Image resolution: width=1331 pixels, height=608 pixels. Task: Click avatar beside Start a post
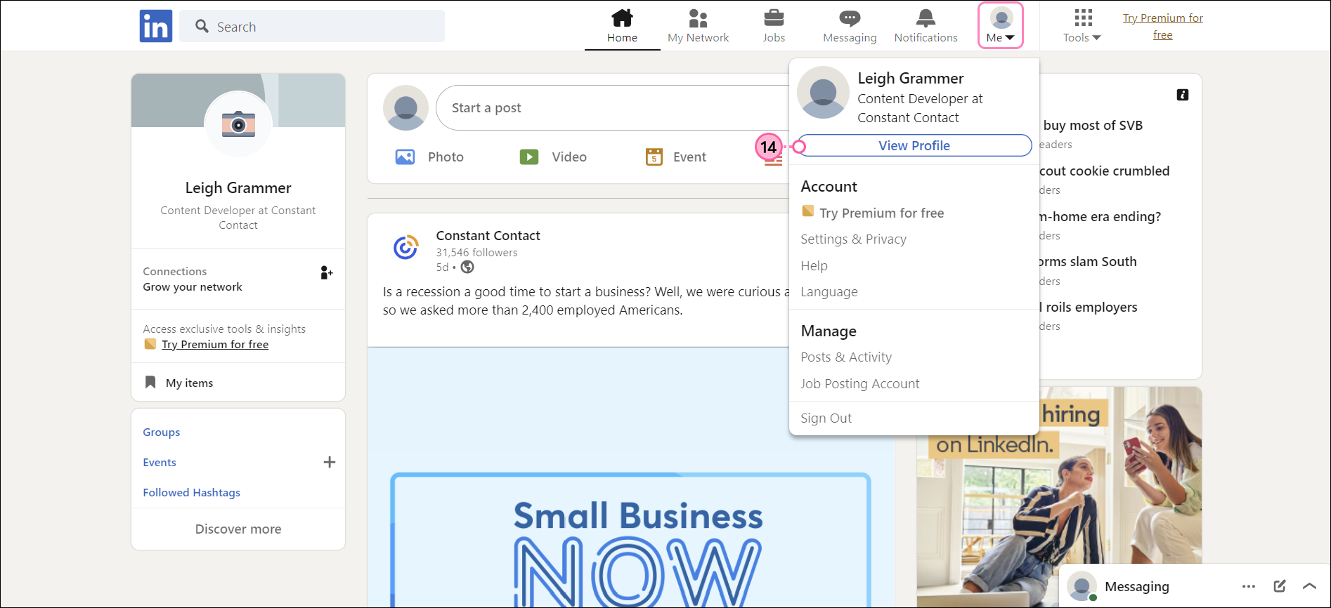405,108
